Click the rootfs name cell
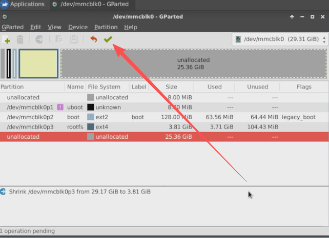The height and width of the screenshot is (238, 329). (x=75, y=127)
